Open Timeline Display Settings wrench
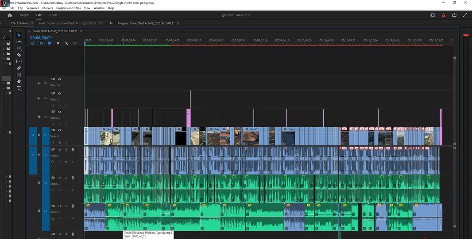The height and width of the screenshot is (239, 472). click(x=66, y=43)
